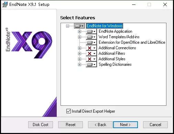Select the Additional Connections feature label

click(117, 48)
